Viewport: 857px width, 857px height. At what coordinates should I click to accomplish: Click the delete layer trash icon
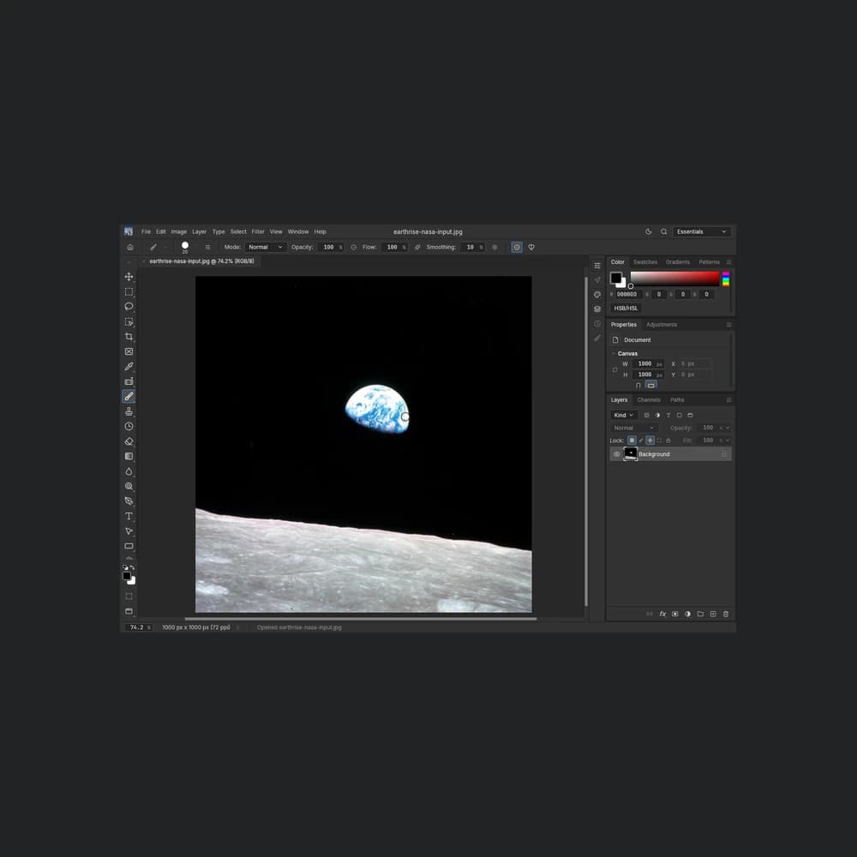coord(726,614)
